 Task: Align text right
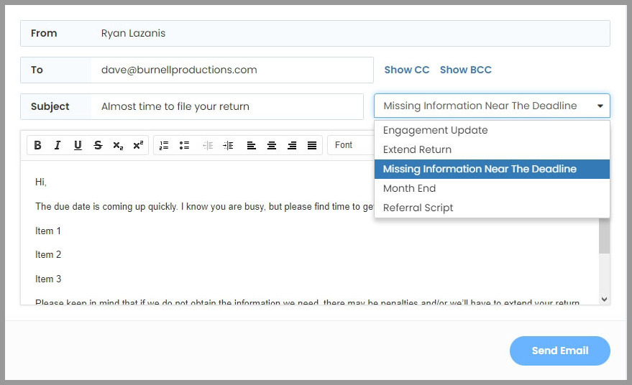click(292, 145)
